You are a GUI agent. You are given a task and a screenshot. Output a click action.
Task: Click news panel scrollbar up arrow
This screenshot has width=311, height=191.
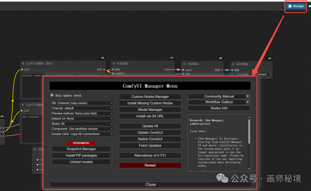[x=249, y=117]
